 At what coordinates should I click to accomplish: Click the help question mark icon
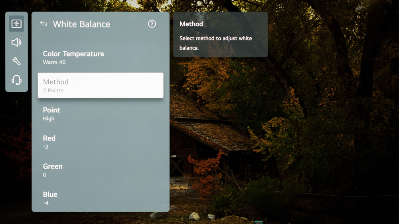[x=152, y=24]
